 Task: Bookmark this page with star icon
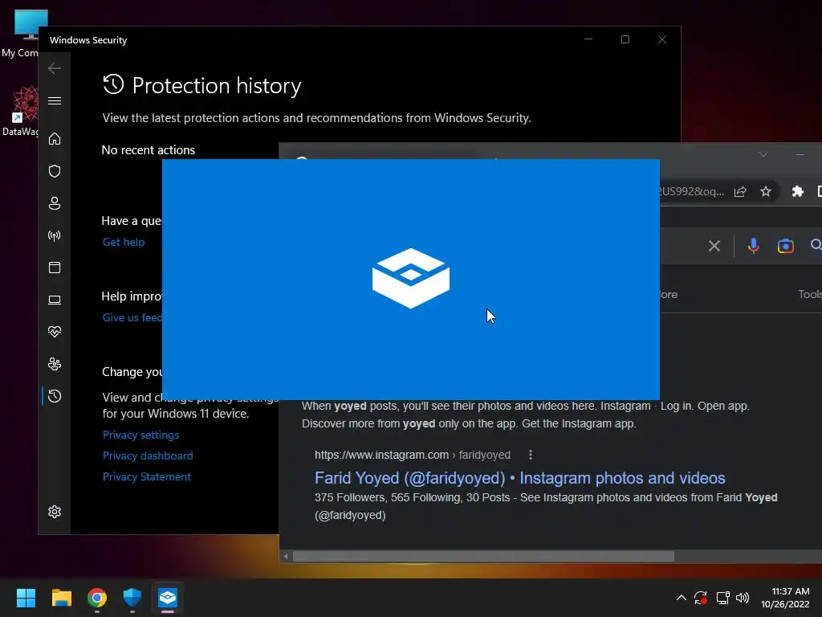[x=766, y=191]
